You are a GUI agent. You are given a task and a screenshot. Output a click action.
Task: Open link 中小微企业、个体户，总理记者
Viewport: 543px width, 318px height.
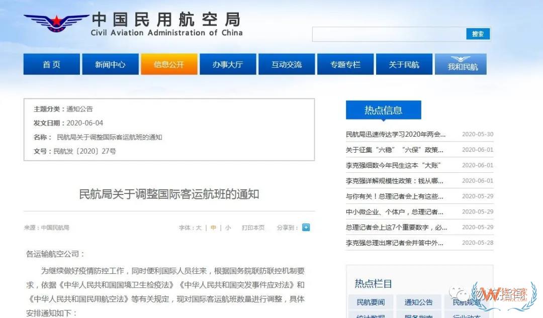click(x=395, y=212)
